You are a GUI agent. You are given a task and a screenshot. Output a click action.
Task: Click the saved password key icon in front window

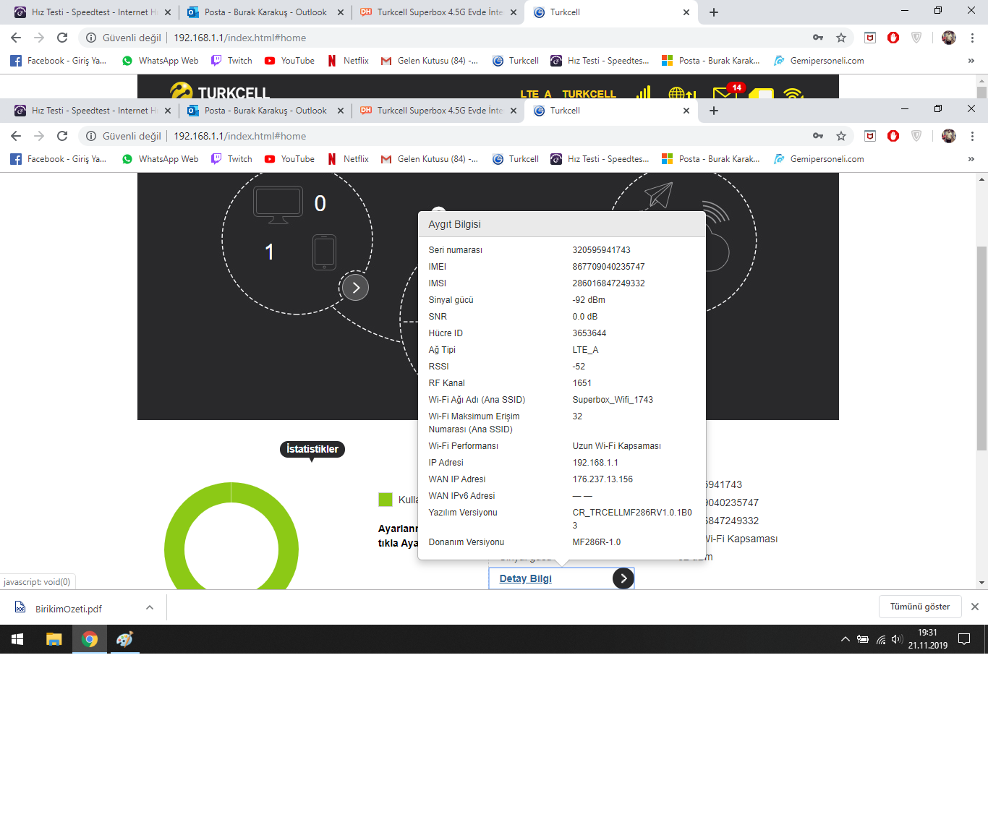818,136
